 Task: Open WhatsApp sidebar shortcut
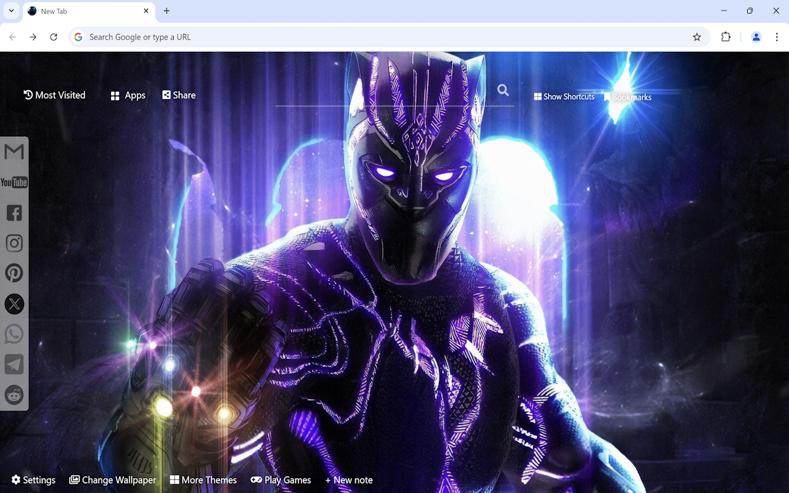tap(14, 334)
